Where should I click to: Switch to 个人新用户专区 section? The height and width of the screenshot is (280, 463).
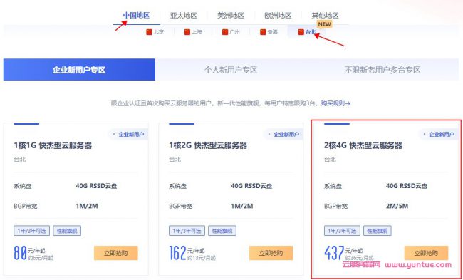(231, 70)
